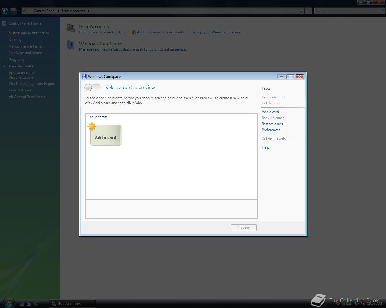
Task: Click the Windows CardSpace icon in Control Panel
Action: [x=71, y=45]
